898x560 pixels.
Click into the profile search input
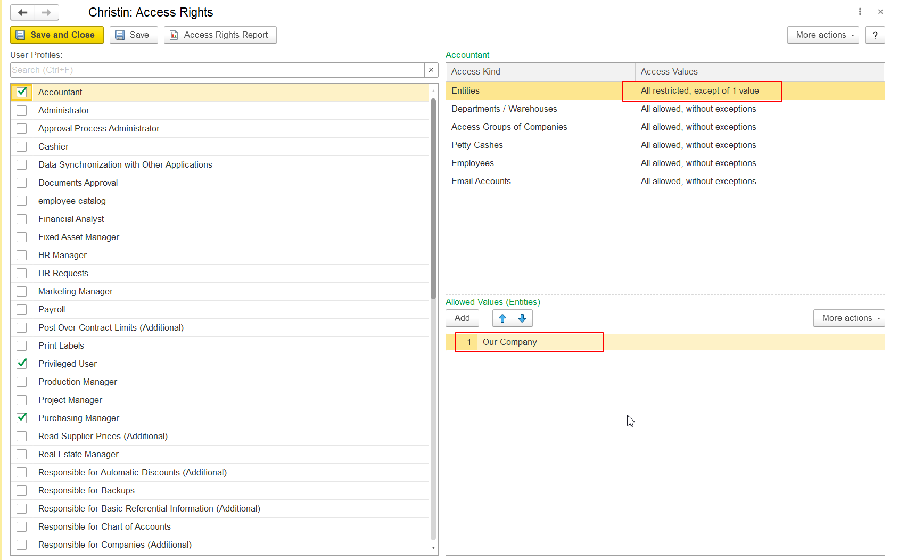217,70
